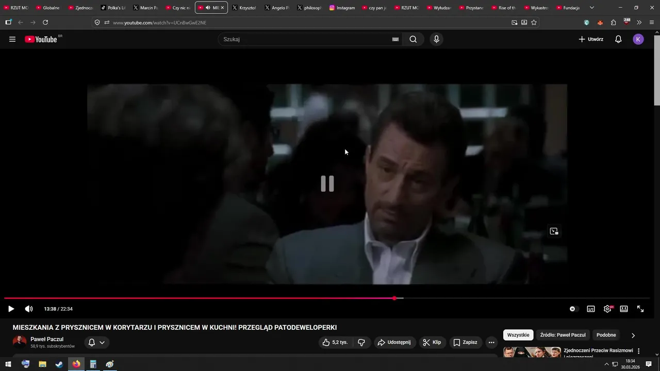
Task: Open the ad blocker extension with 248 badge
Action: 626,22
